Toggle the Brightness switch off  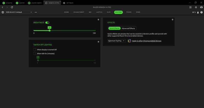click(x=47, y=23)
